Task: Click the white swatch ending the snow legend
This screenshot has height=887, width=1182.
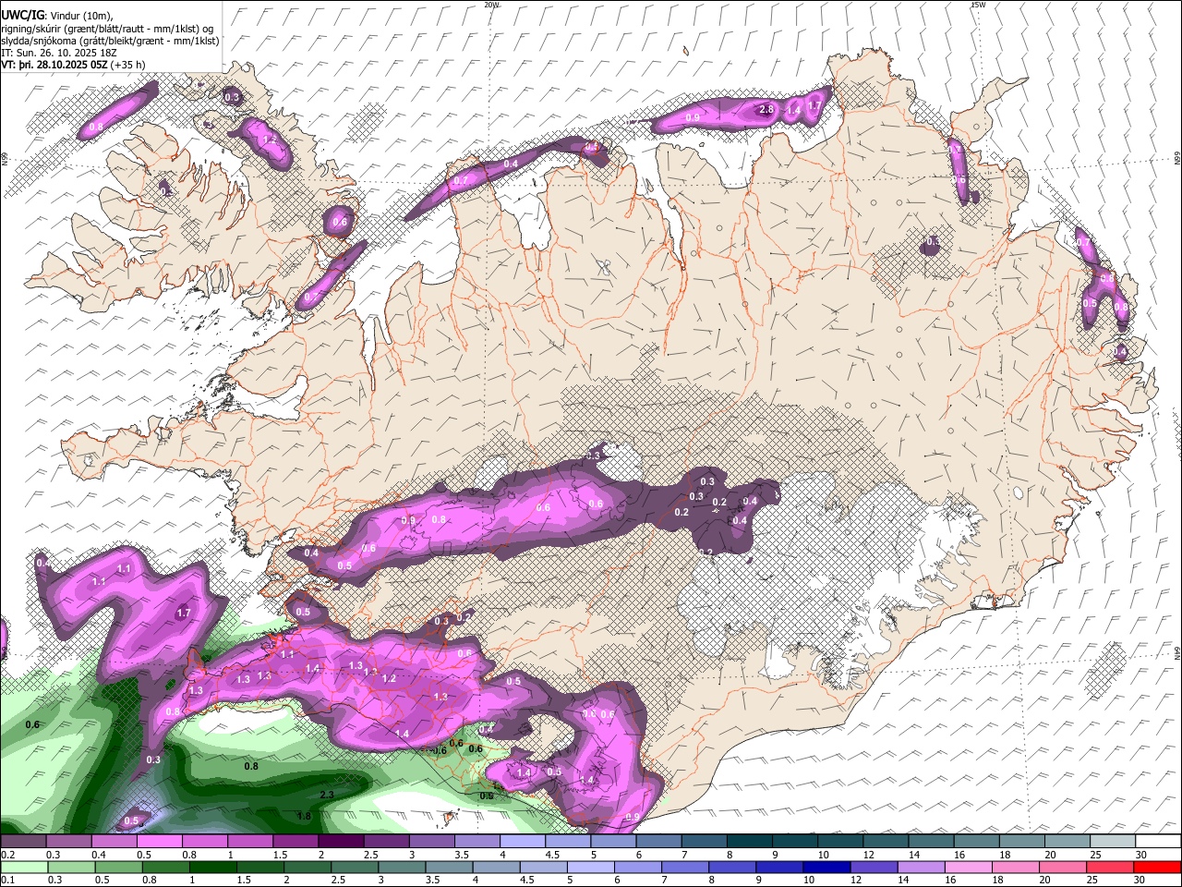Action: click(1158, 842)
